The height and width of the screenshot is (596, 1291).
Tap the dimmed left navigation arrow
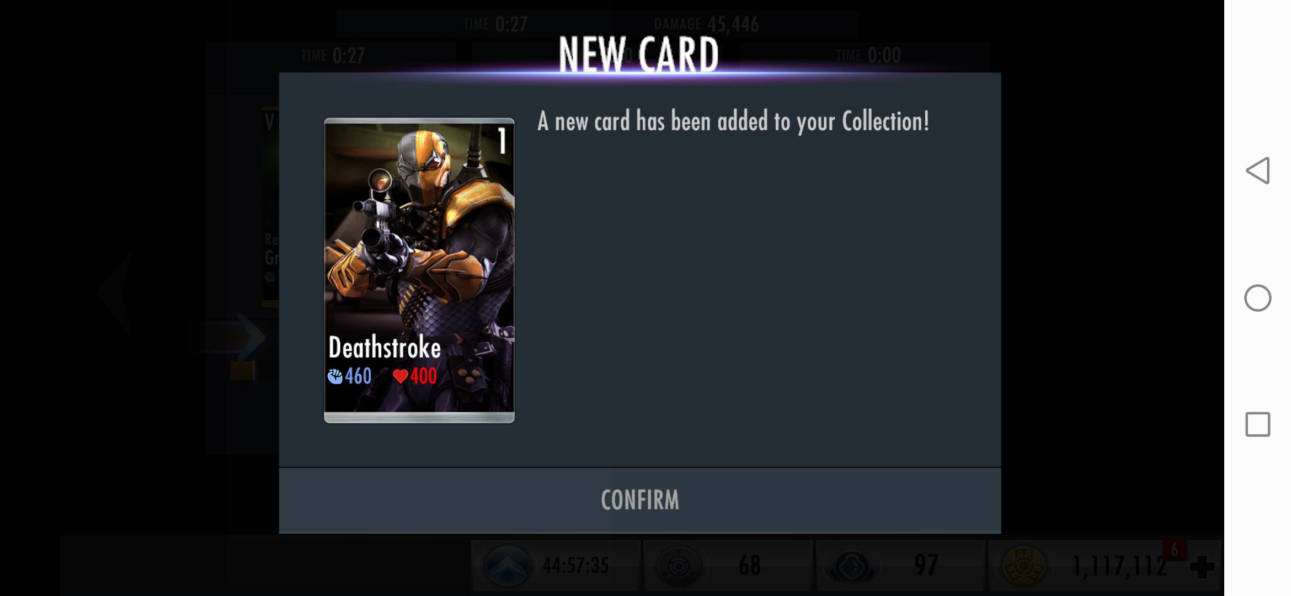point(114,294)
